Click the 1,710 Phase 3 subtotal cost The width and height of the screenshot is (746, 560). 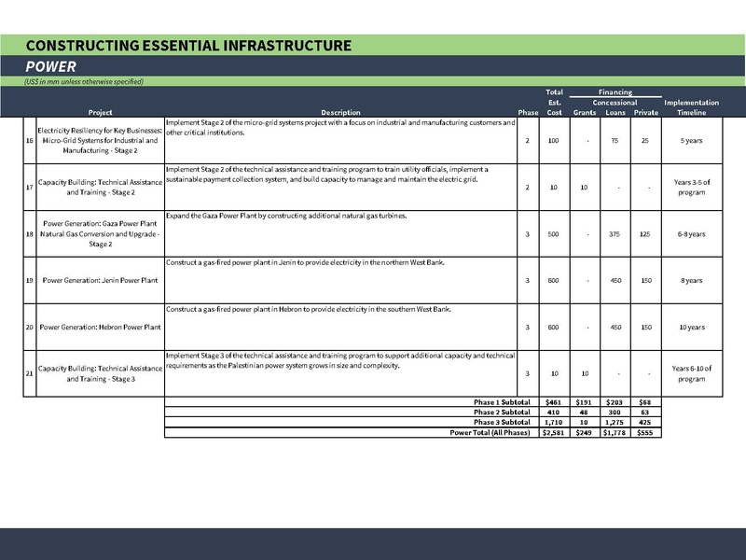tap(554, 423)
